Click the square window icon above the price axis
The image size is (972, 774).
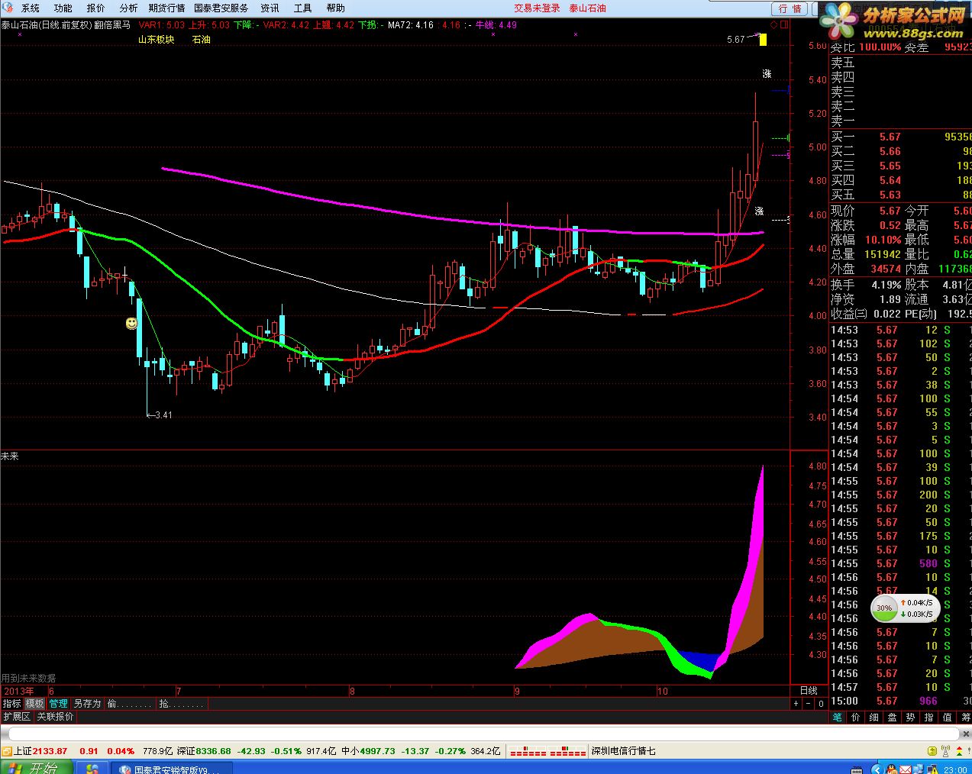pos(783,25)
